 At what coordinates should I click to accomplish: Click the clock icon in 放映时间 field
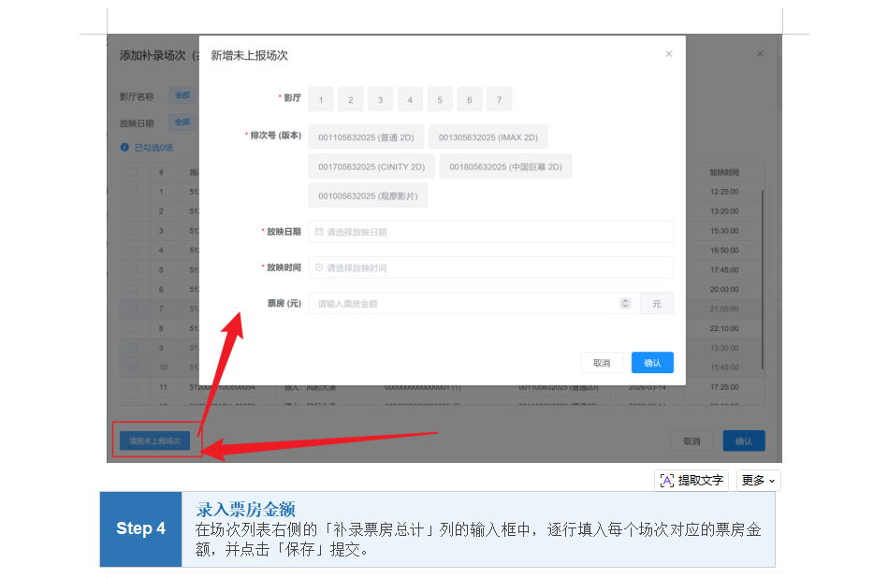point(319,267)
